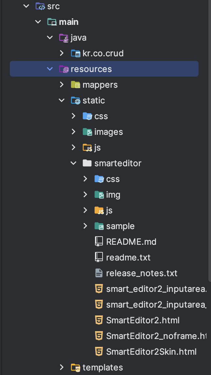Image resolution: width=211 pixels, height=375 pixels.
Task: Select the kr.co.crud package label
Action: pyautogui.click(x=103, y=53)
